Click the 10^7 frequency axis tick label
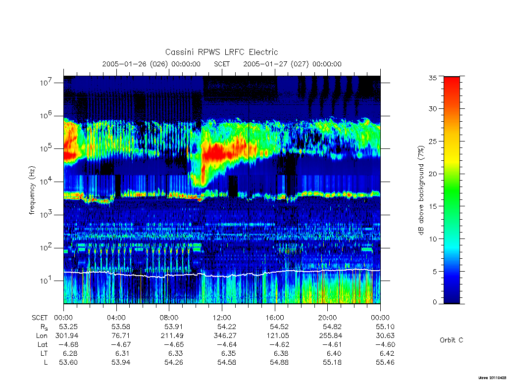The width and height of the screenshot is (507, 380). (x=46, y=83)
